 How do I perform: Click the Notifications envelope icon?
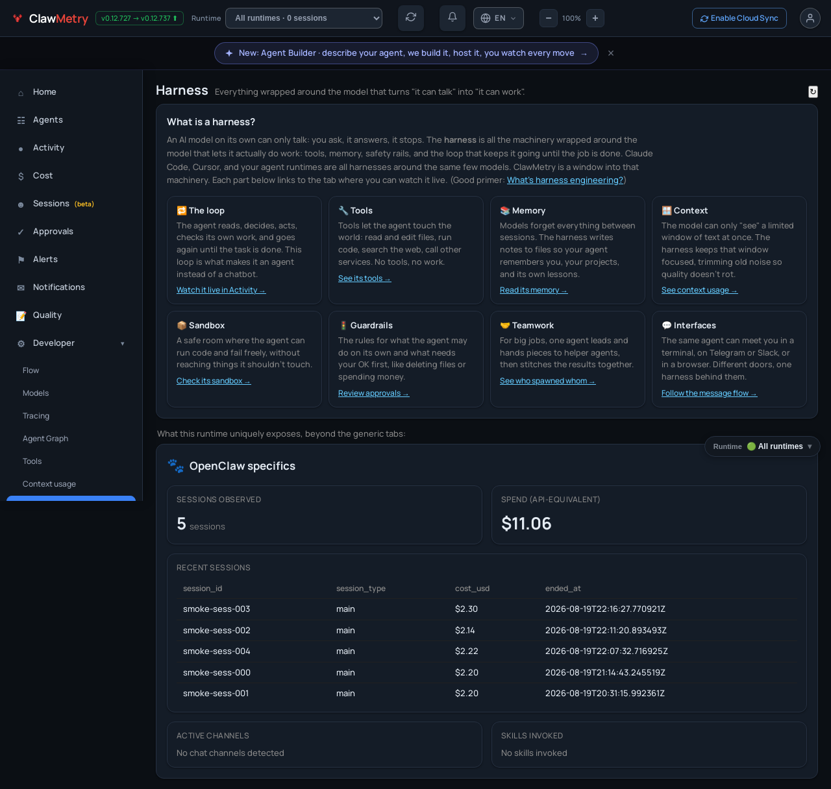(x=21, y=287)
